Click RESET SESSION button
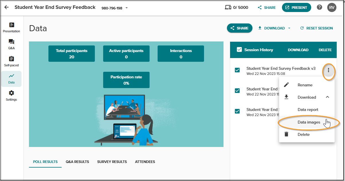 tap(316, 28)
